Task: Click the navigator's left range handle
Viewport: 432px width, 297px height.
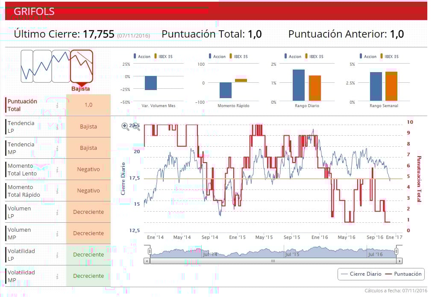Action: [x=150, y=251]
